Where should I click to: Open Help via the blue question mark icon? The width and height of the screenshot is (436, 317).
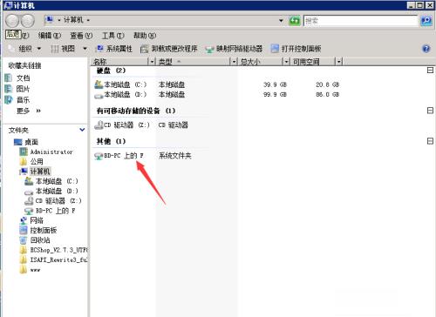pos(426,49)
